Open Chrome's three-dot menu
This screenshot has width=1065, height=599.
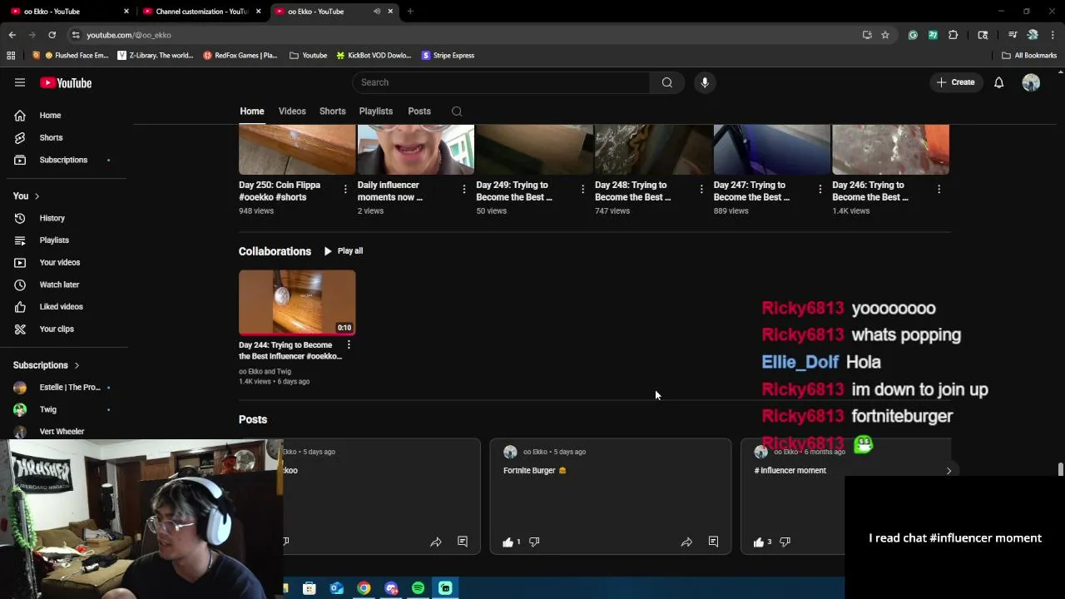[x=1053, y=35]
